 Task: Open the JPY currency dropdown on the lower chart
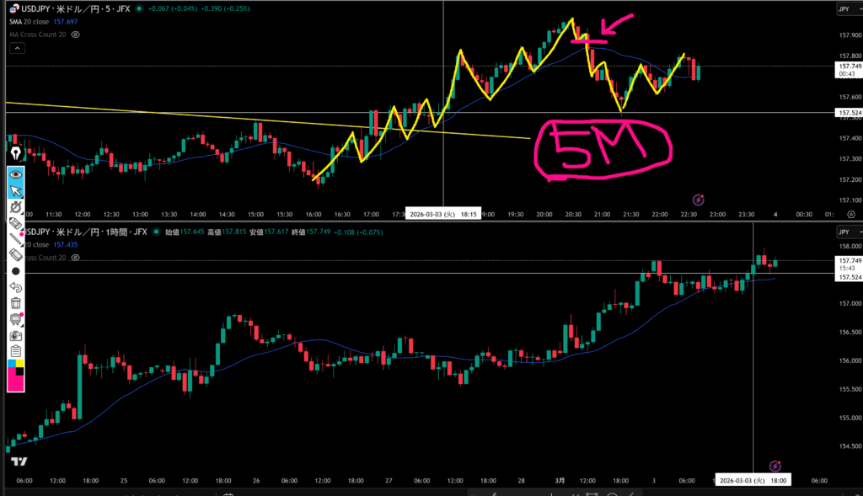click(x=842, y=232)
